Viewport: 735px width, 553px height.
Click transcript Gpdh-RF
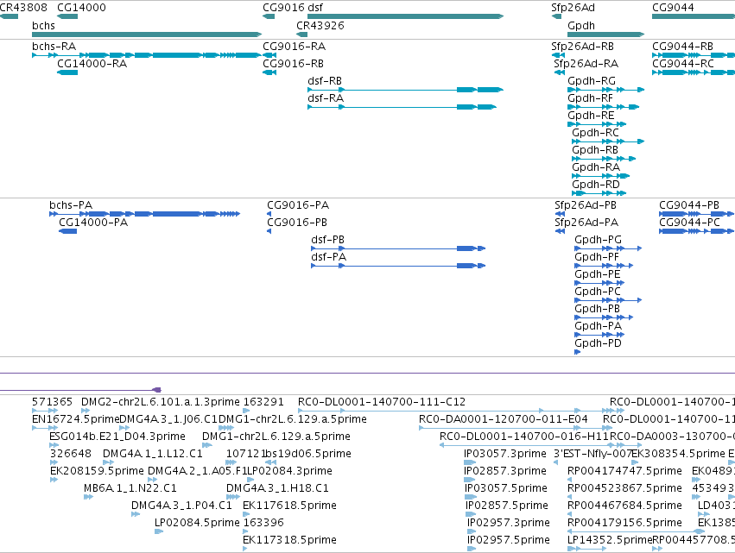point(603,107)
